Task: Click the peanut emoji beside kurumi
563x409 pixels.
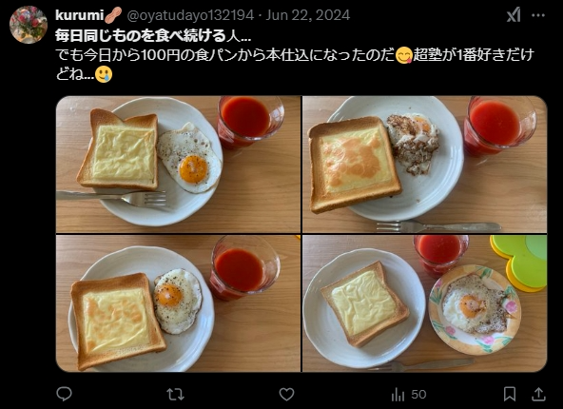Action: tap(113, 15)
